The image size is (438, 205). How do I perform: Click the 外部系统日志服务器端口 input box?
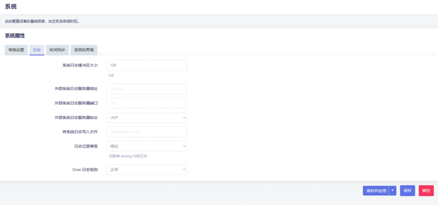pos(147,103)
